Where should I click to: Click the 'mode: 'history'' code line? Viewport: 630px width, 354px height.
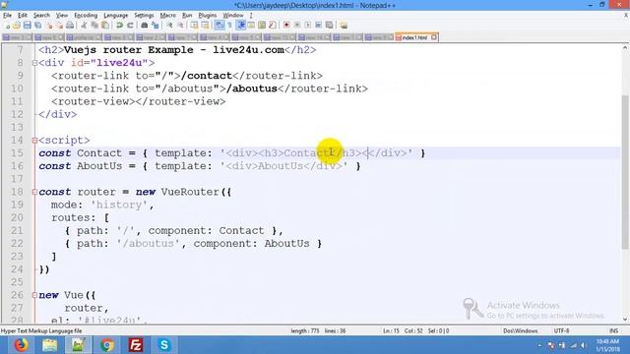click(102, 205)
